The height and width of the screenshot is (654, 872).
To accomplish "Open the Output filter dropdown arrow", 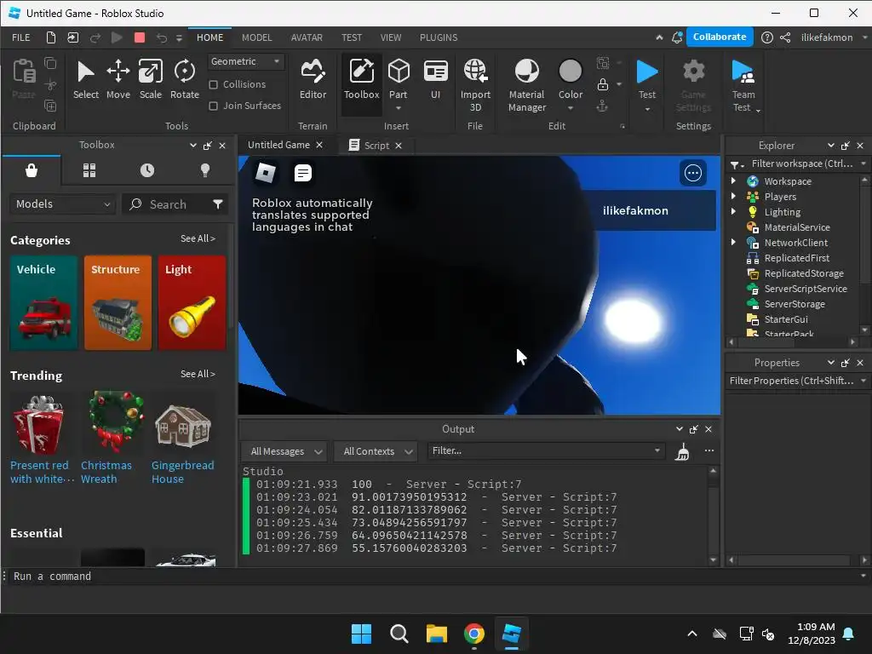I will point(657,450).
